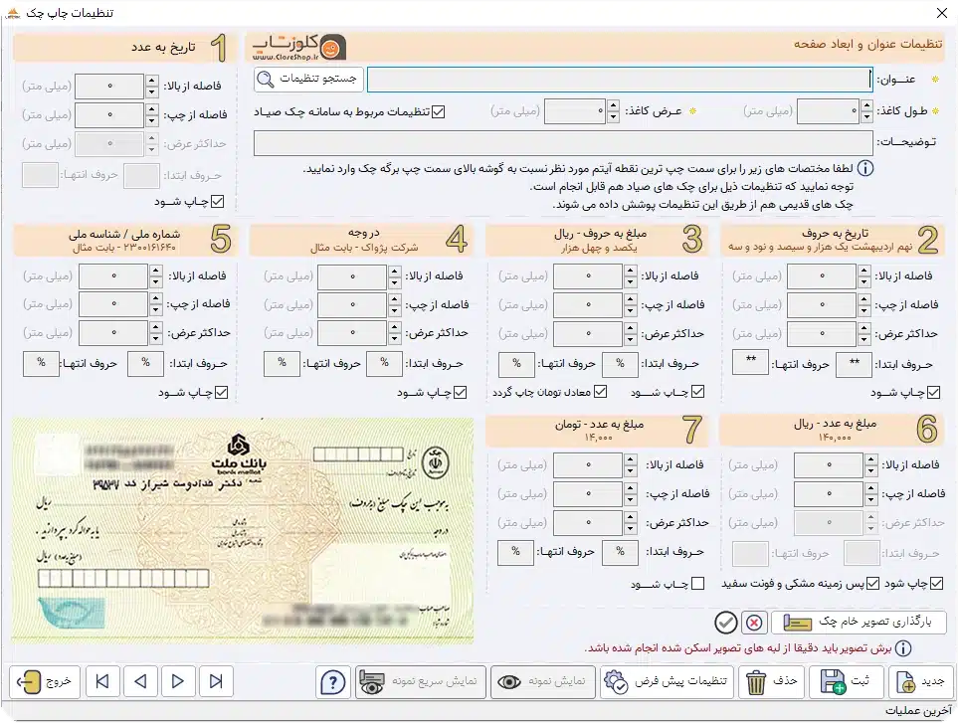Click فاصله از چپ stepper in section 4
The image size is (958, 723).
pyautogui.click(x=395, y=304)
